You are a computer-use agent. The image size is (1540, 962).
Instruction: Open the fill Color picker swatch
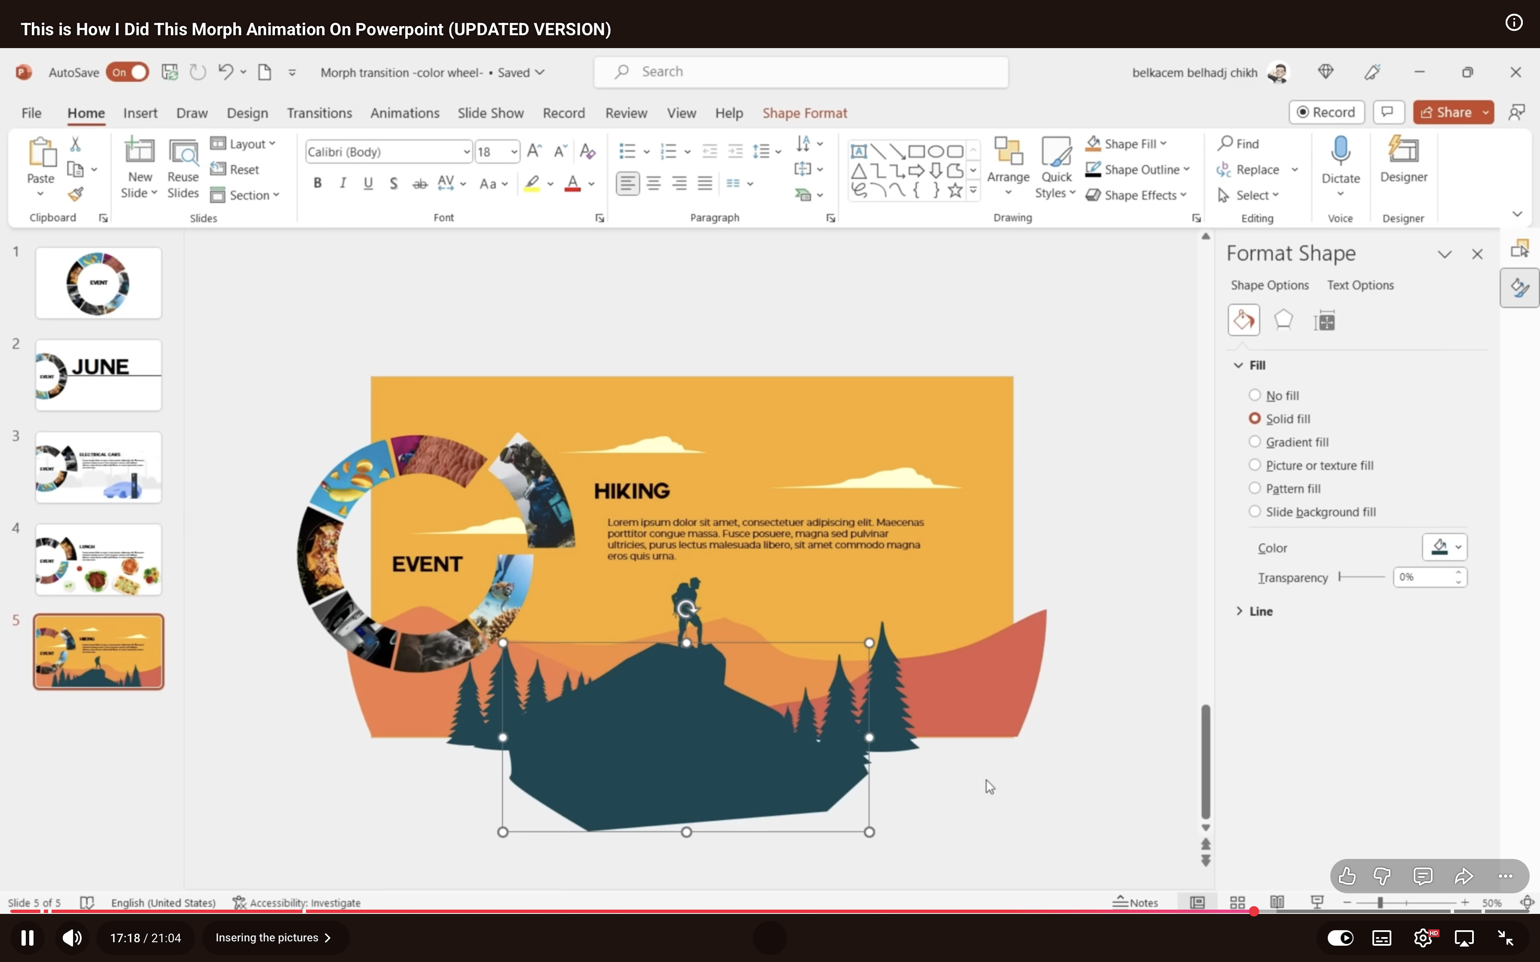pyautogui.click(x=1445, y=547)
